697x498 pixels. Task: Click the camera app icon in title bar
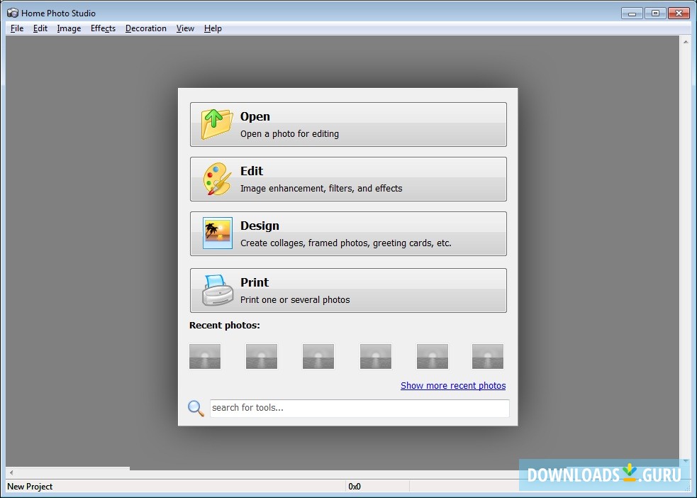[13, 13]
